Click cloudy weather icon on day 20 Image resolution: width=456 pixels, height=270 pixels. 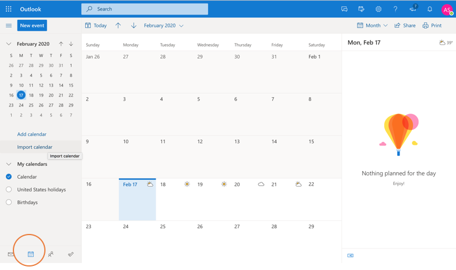coord(261,184)
